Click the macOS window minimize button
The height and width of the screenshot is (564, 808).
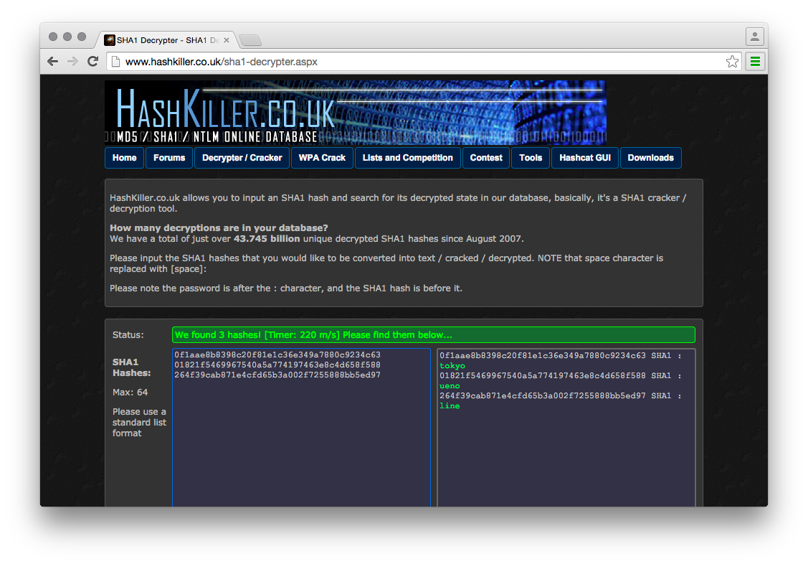[x=67, y=37]
